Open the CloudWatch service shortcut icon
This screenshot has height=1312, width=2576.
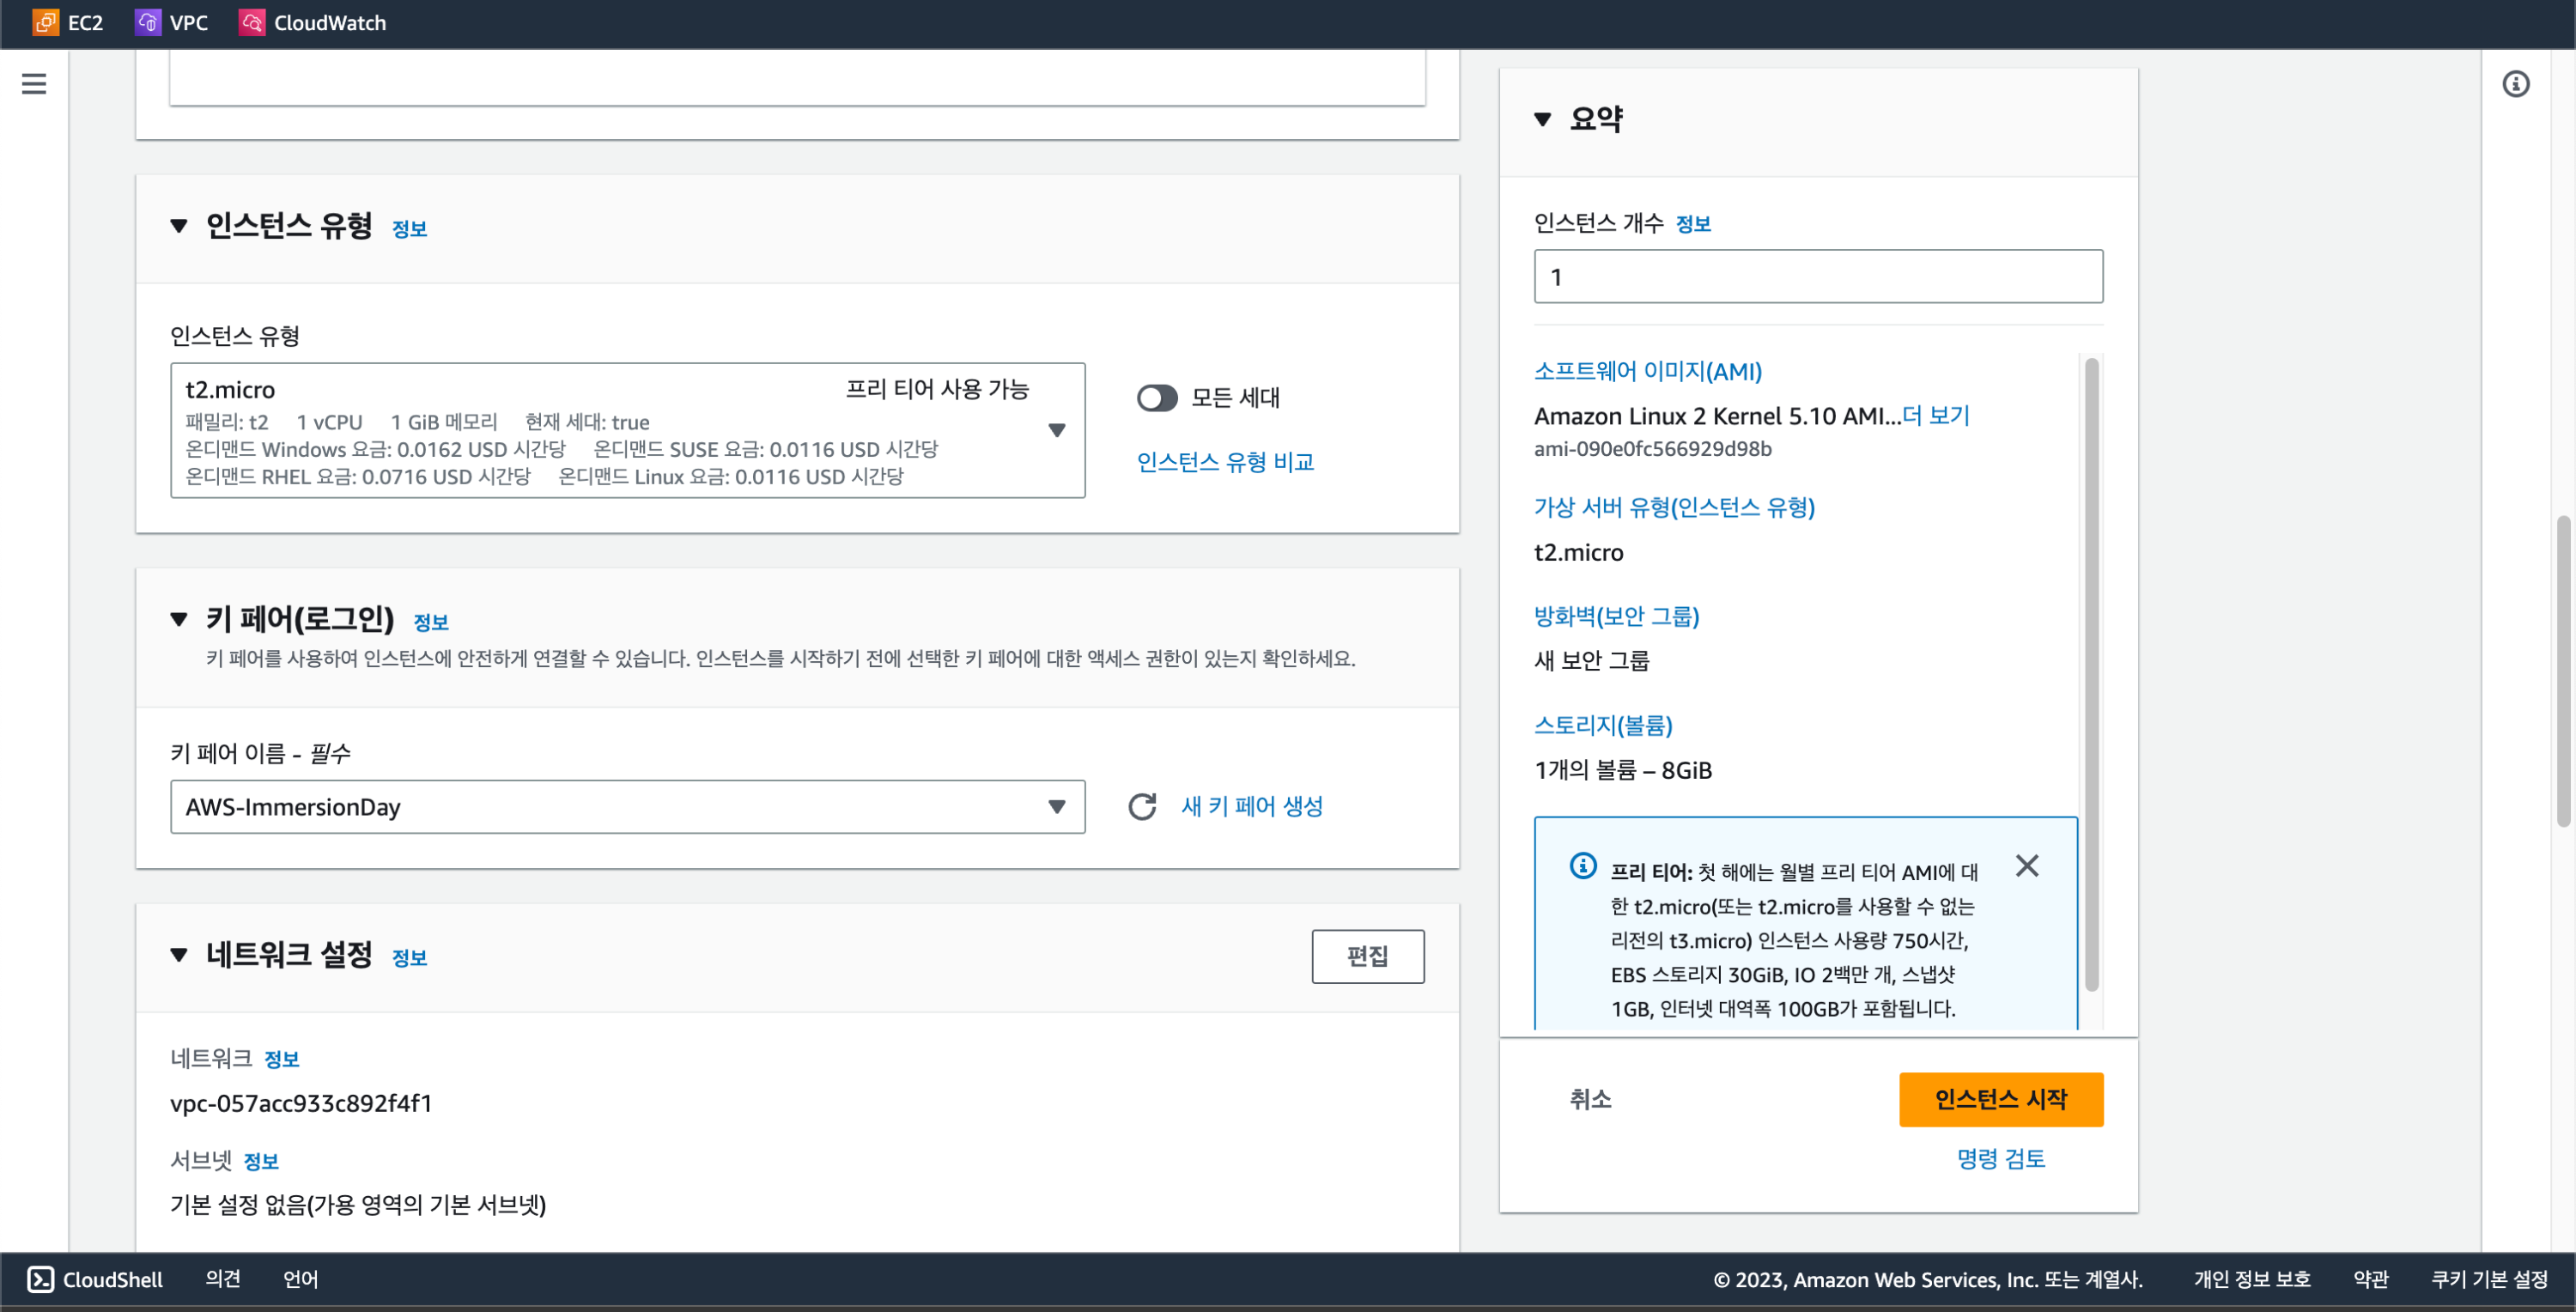pyautogui.click(x=252, y=22)
